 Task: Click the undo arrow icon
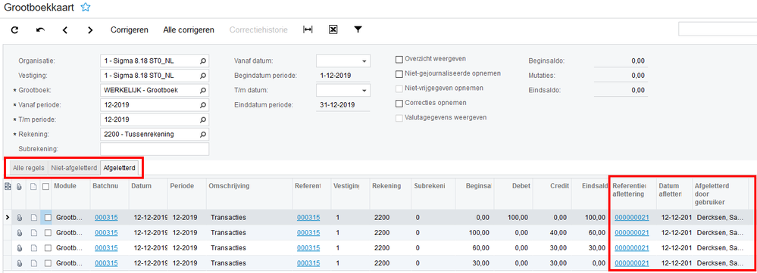pos(40,29)
